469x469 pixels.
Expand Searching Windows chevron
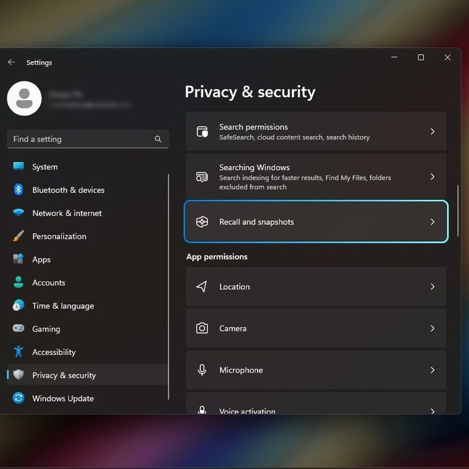(x=433, y=177)
